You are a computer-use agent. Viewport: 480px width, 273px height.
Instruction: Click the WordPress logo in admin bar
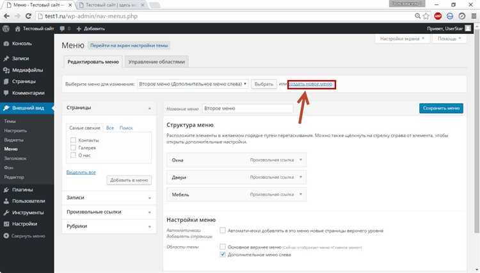point(6,29)
